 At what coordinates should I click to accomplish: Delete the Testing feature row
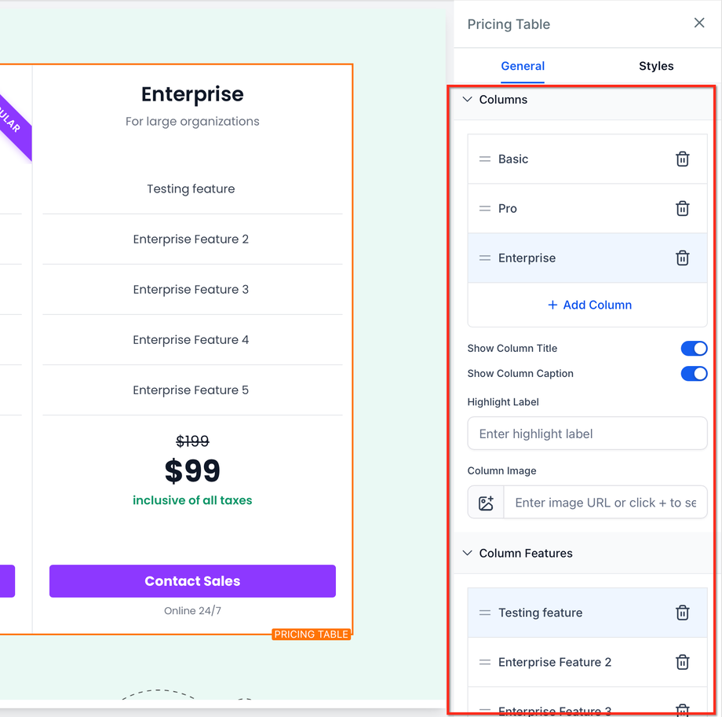(x=682, y=613)
